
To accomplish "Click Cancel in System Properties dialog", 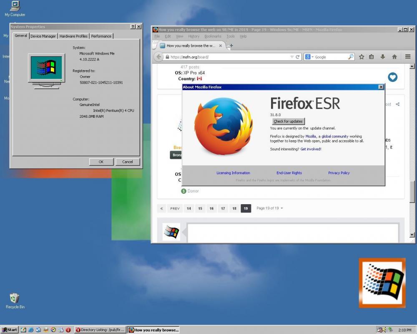I will coord(127,162).
